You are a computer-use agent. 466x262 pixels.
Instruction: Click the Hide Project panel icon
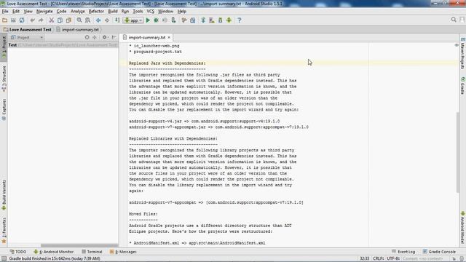pos(114,37)
